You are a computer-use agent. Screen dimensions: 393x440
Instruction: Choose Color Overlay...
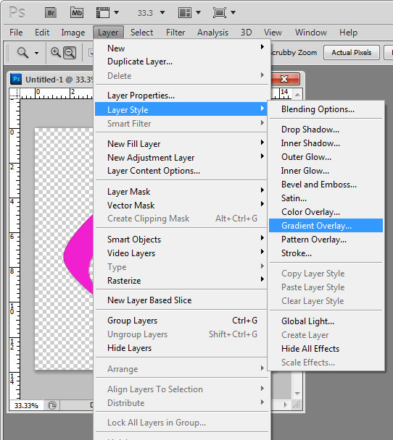click(x=326, y=212)
